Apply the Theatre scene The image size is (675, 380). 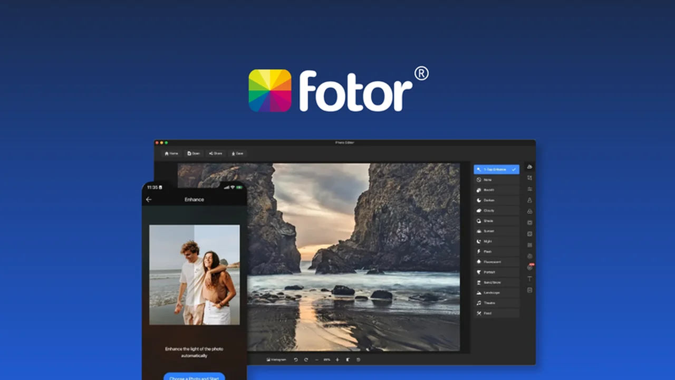[496, 303]
